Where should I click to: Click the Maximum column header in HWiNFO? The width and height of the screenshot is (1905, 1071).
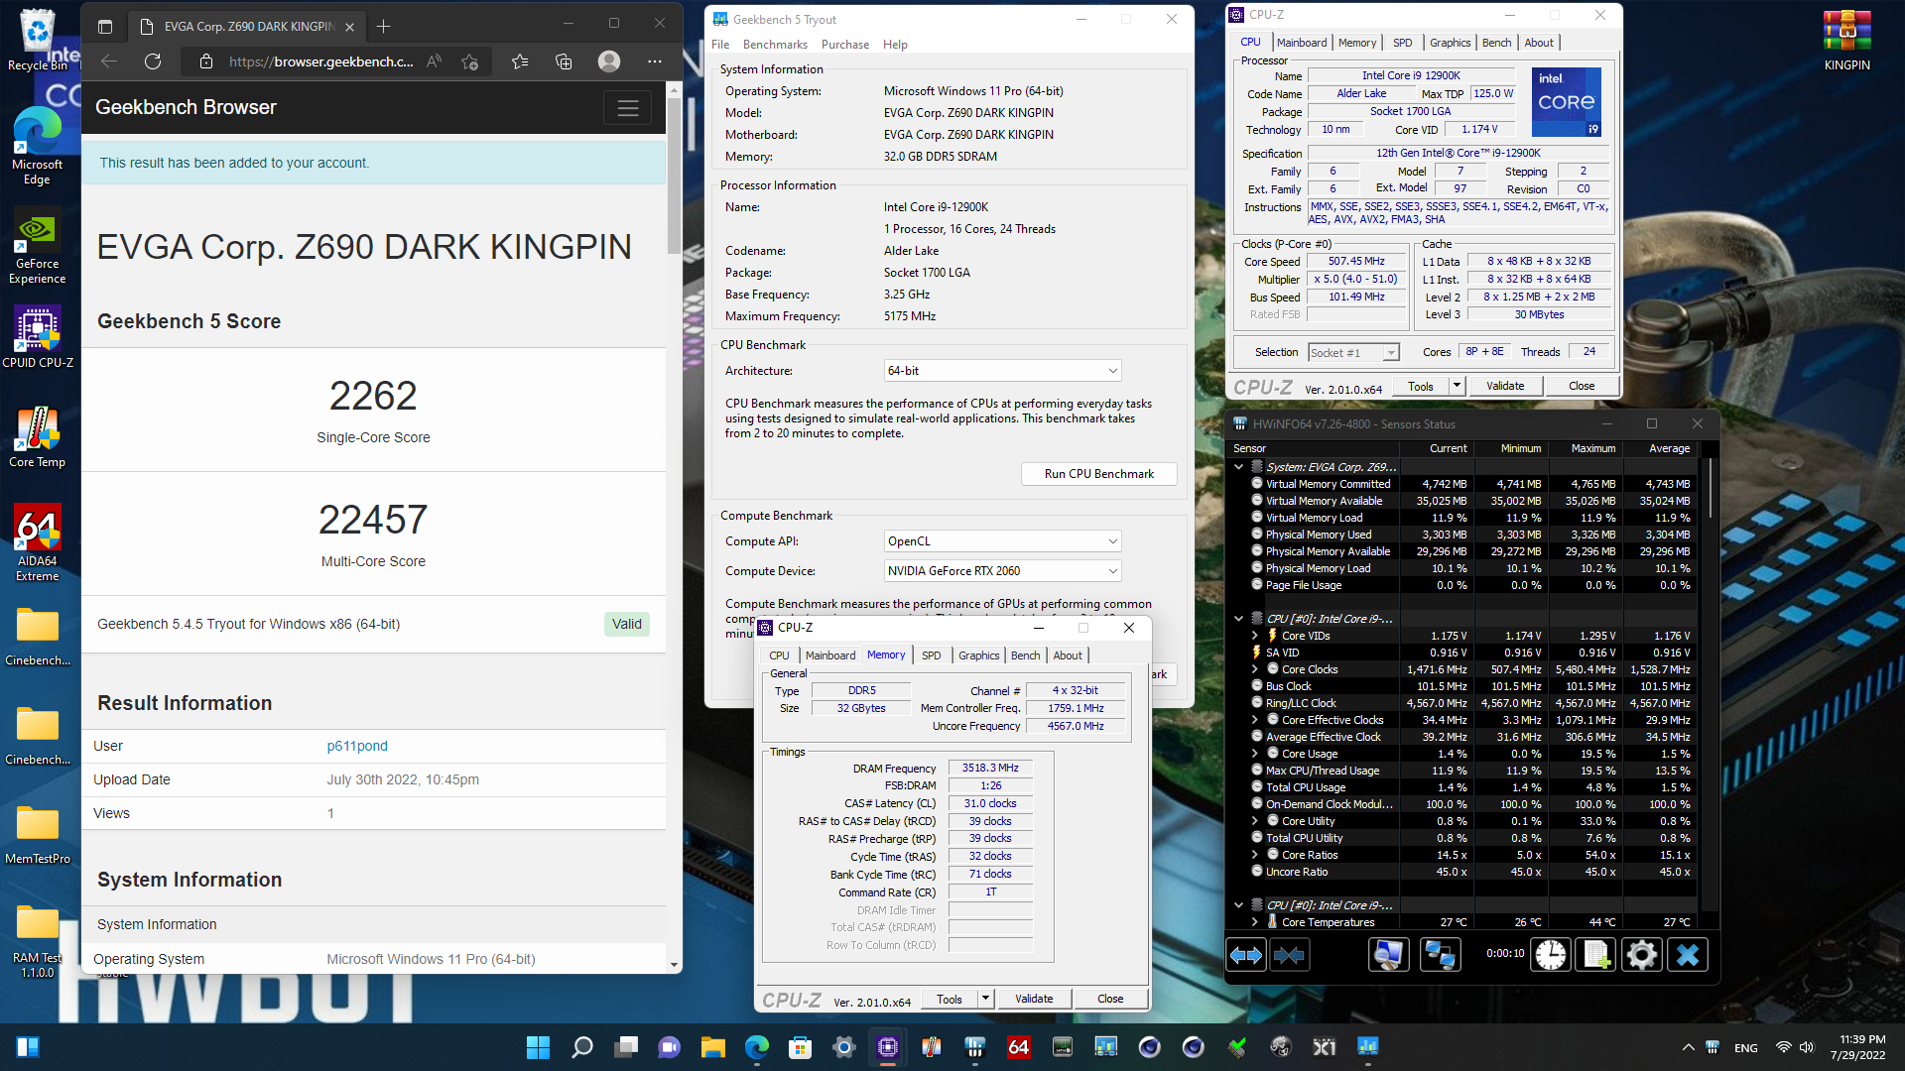point(1593,448)
